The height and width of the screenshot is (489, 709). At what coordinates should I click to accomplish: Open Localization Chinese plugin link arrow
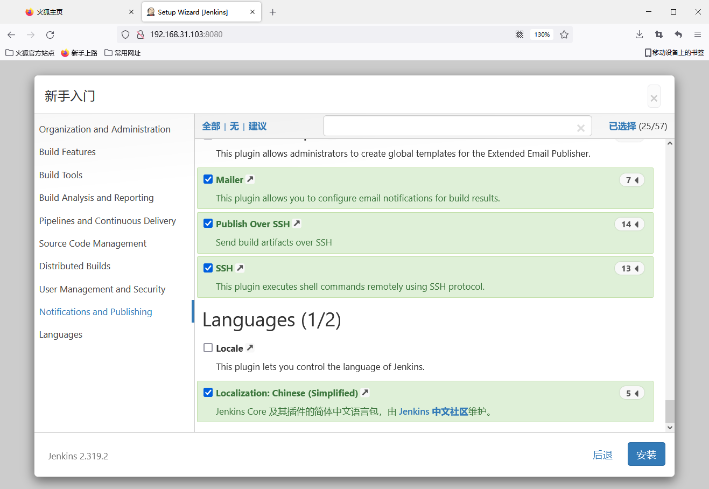(x=365, y=393)
